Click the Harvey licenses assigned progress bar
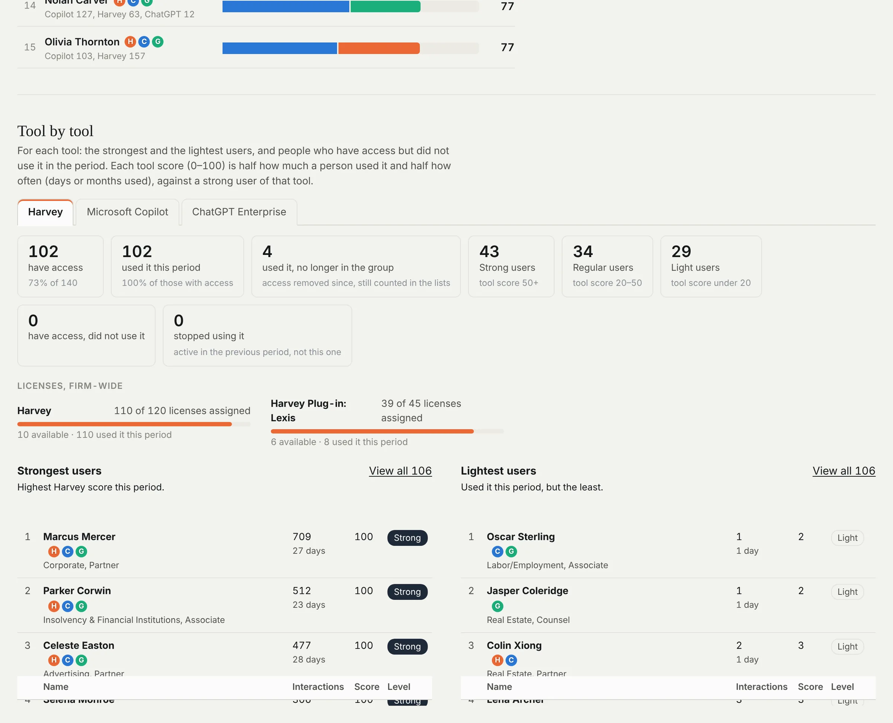The height and width of the screenshot is (723, 893). (134, 424)
